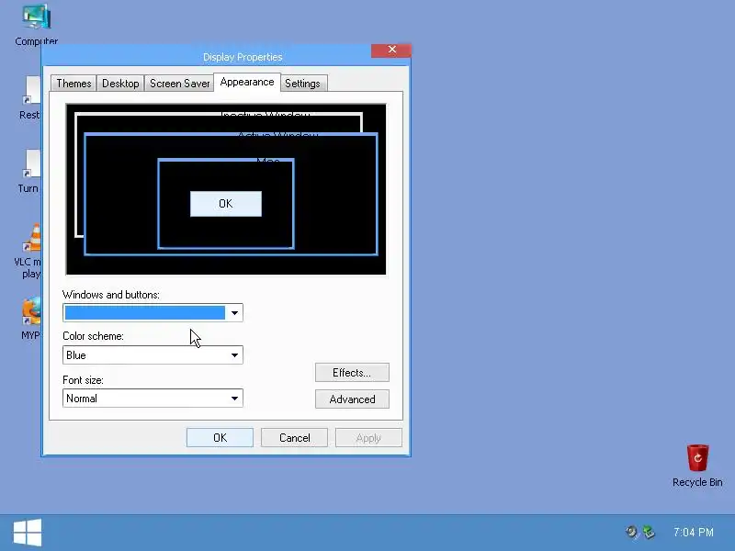
Task: Click the Windows Start button
Action: tap(28, 533)
